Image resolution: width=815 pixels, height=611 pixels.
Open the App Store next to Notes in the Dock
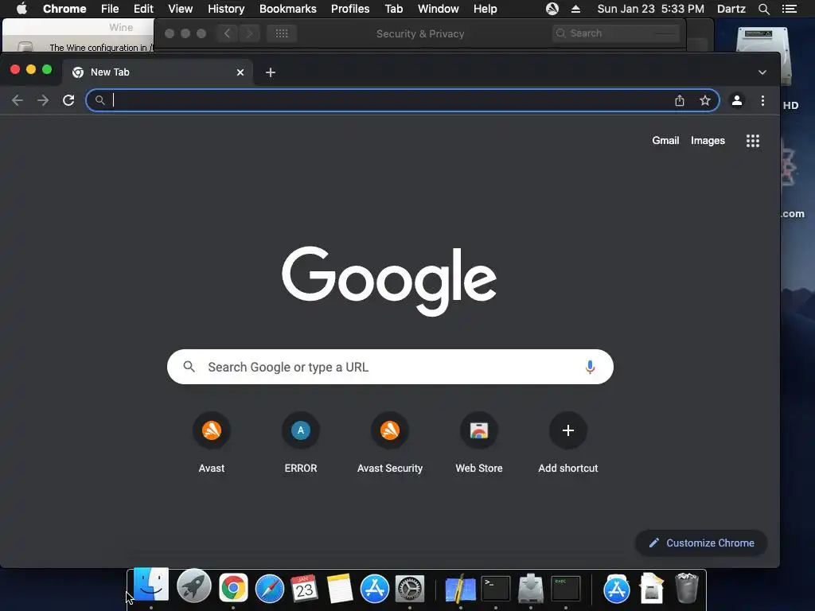375,589
